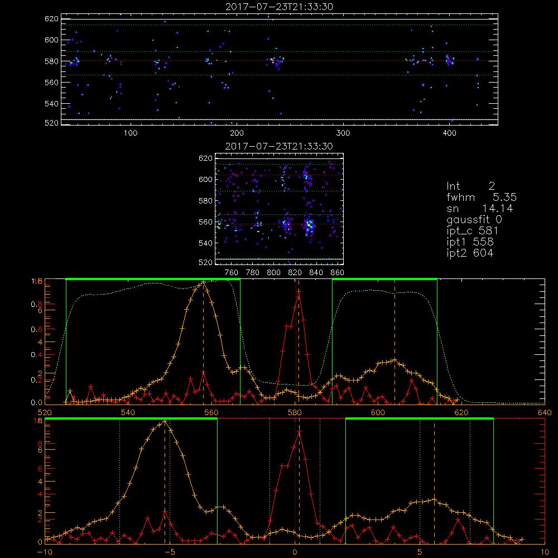Click x-axis label 760 in middle image plot

[232, 273]
